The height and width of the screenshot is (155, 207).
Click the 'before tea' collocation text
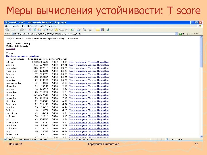(x=12, y=134)
